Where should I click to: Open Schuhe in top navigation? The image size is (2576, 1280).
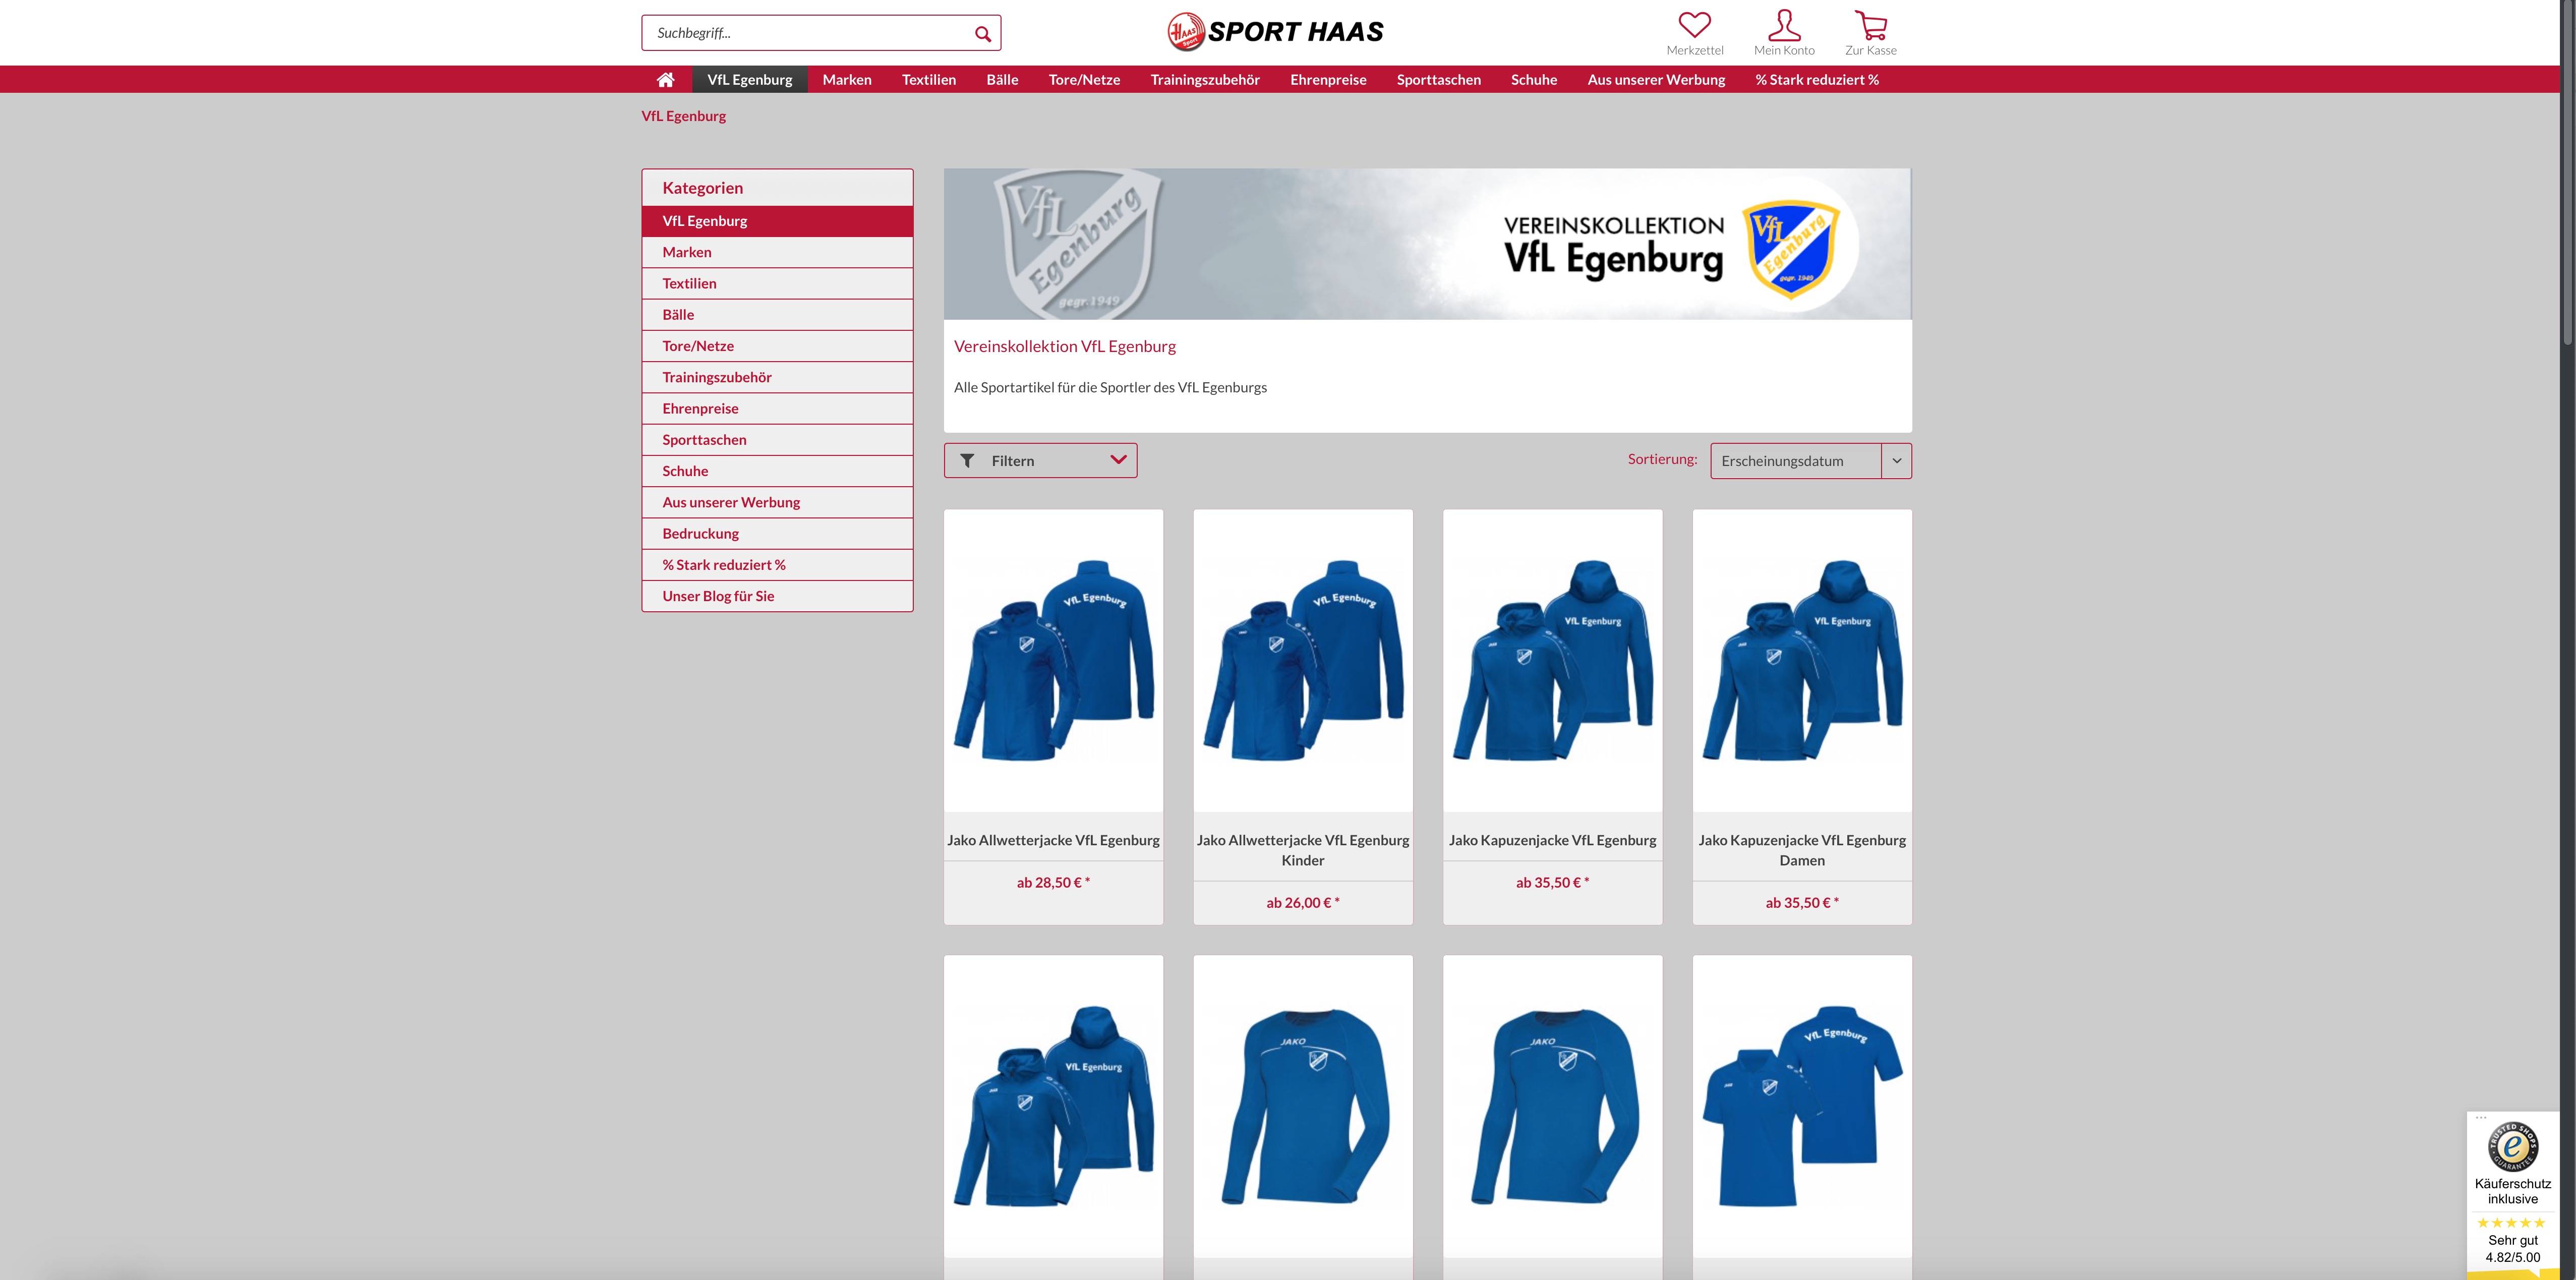[x=1534, y=80]
